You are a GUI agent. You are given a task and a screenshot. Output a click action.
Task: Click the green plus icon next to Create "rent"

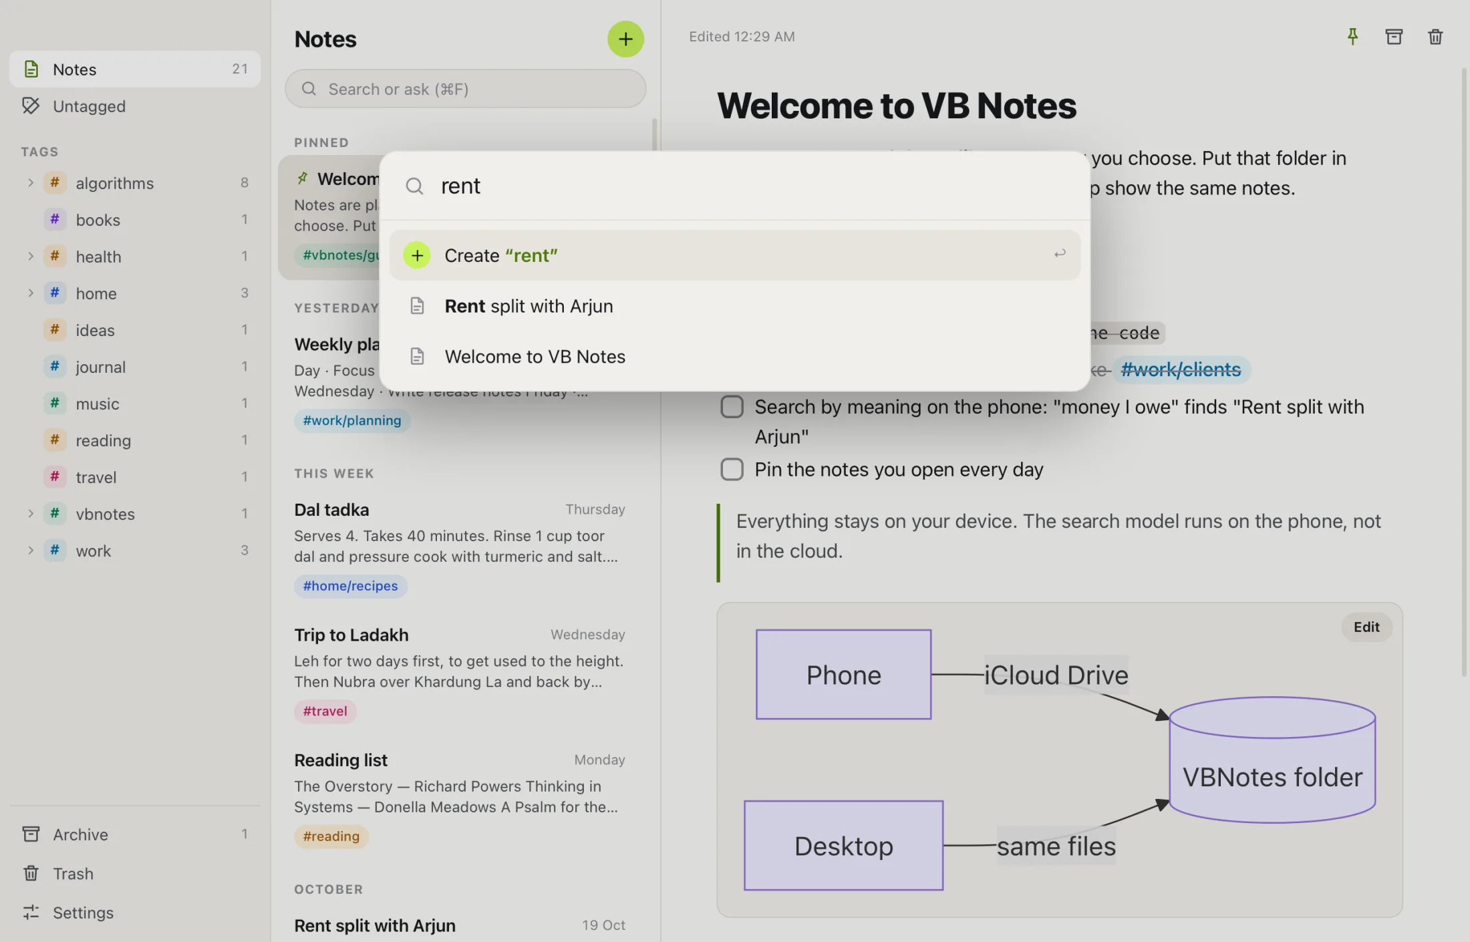tap(417, 255)
